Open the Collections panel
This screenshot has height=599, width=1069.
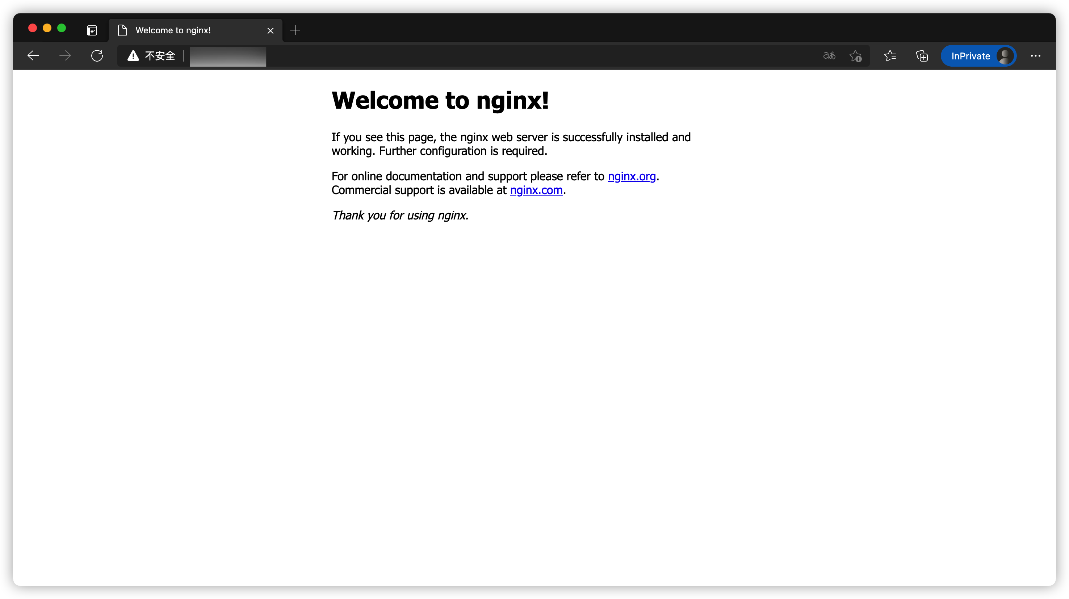pos(922,56)
